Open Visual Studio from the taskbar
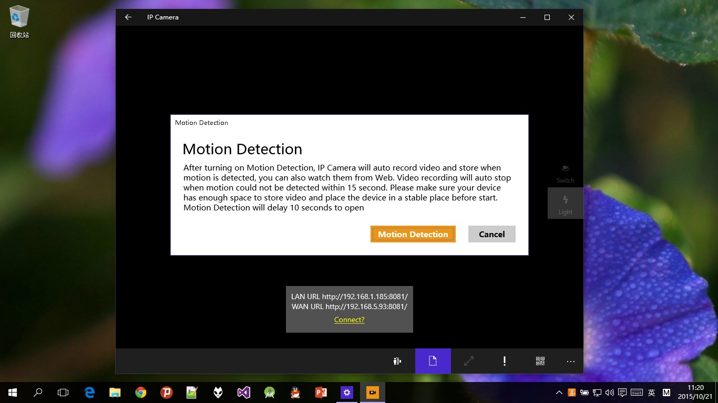This screenshot has height=403, width=718. [x=243, y=392]
